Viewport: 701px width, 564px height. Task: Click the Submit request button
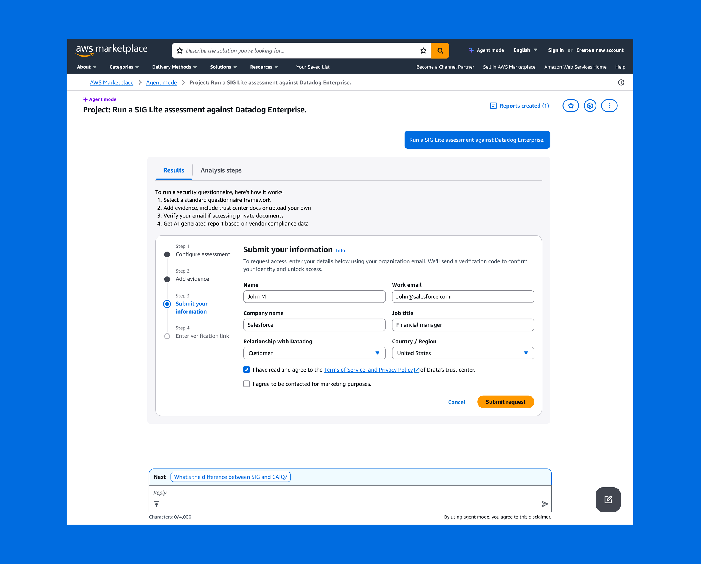505,402
